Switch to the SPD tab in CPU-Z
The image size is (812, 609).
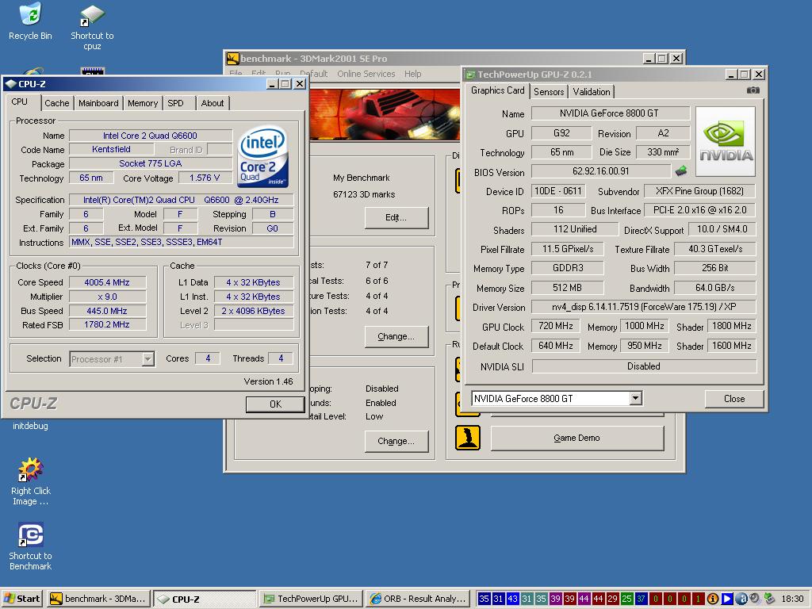tap(175, 103)
